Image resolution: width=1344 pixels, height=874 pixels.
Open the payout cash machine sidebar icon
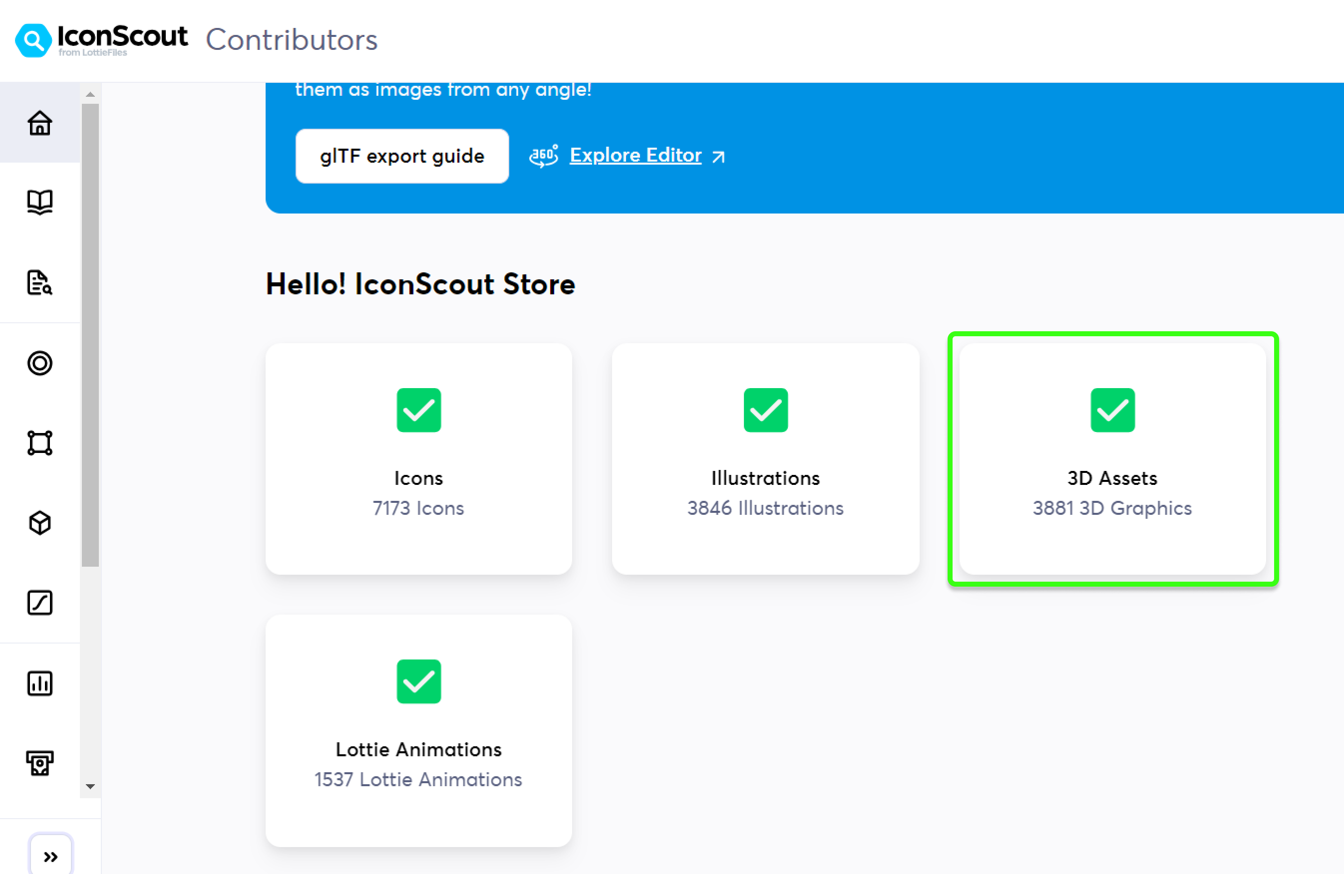tap(39, 763)
